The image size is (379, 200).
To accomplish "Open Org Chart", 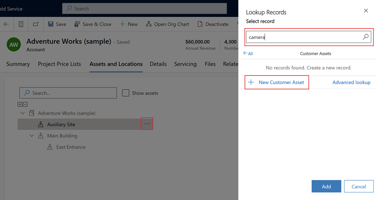I will (x=168, y=24).
